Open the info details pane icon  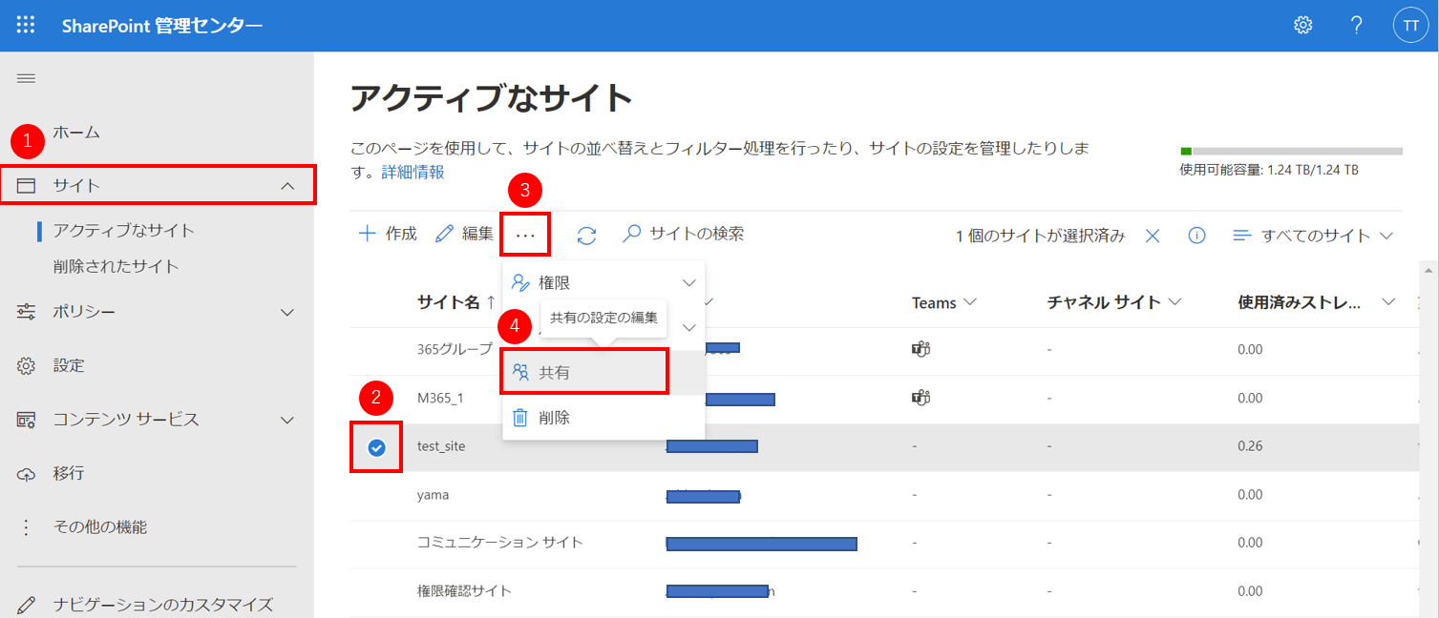pyautogui.click(x=1196, y=236)
